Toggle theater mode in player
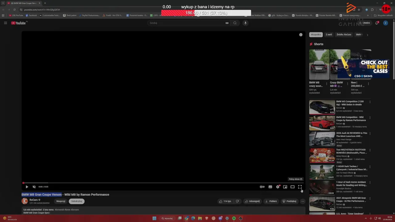This screenshot has width=395, height=222. tap(293, 187)
